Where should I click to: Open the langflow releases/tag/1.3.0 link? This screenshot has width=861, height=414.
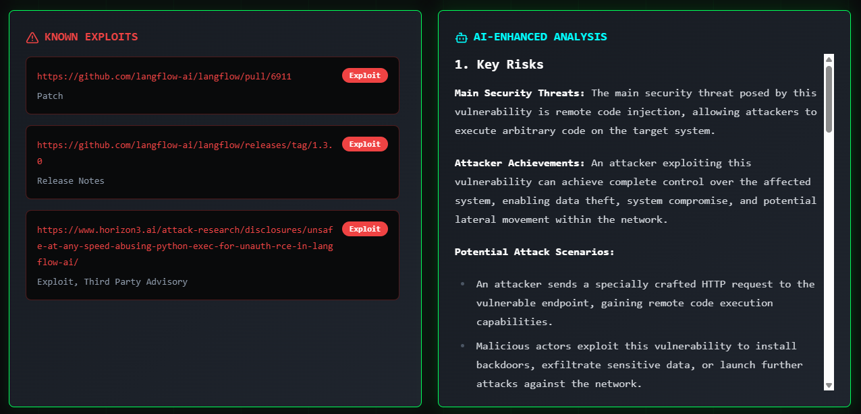point(185,153)
